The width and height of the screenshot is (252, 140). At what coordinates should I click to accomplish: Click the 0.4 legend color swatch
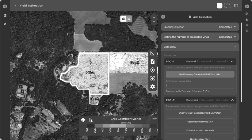click(122, 126)
